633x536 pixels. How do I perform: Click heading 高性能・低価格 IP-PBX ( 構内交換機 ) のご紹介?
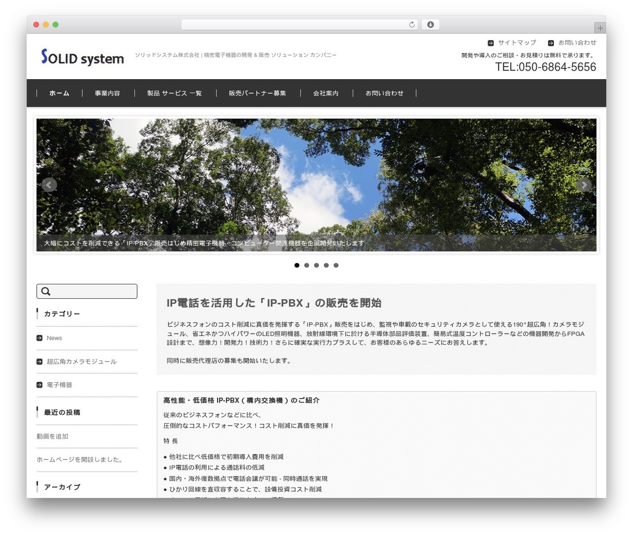241,401
